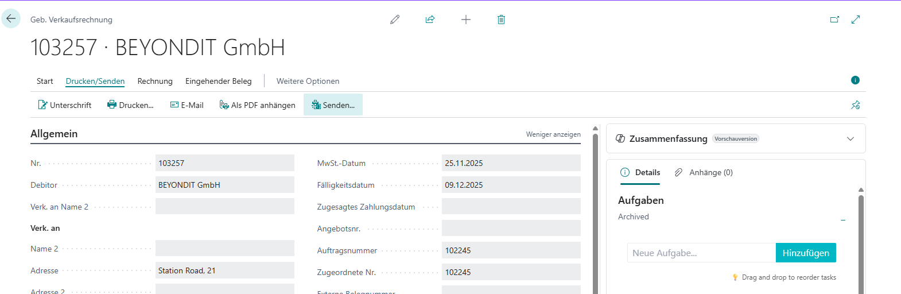The width and height of the screenshot is (901, 294).
Task: Click the Adresse field Station Road, 21
Action: [225, 270]
